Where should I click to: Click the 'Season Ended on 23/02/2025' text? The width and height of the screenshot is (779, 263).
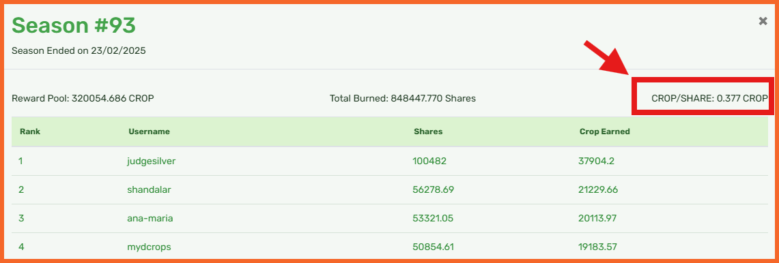point(79,50)
